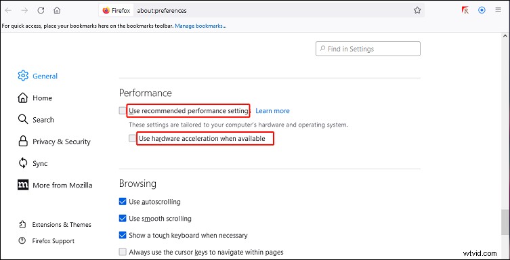This screenshot has width=510, height=260.
Task: Open the Learn more link
Action: click(272, 111)
